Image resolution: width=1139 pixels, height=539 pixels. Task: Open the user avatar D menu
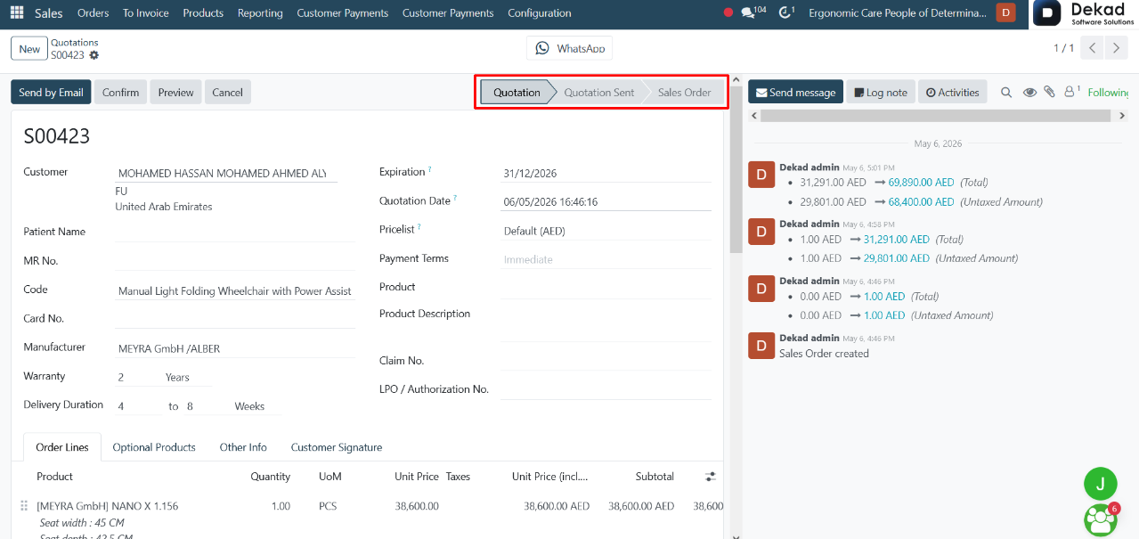[1005, 12]
